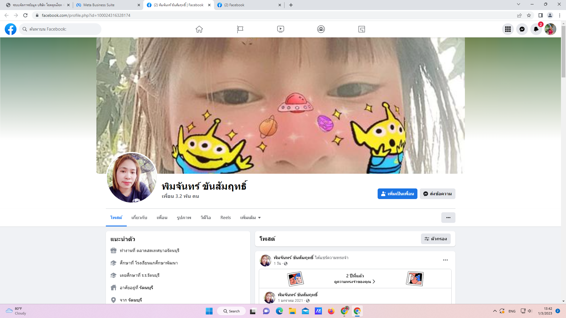Expand the เพิ่มเติม dropdown tab
Viewport: 566px width, 318px height.
click(x=250, y=218)
